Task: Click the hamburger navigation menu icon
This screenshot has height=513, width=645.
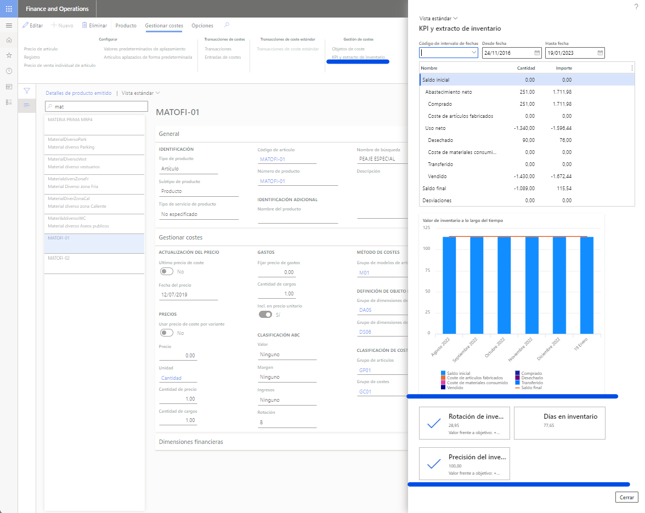Action: [9, 26]
